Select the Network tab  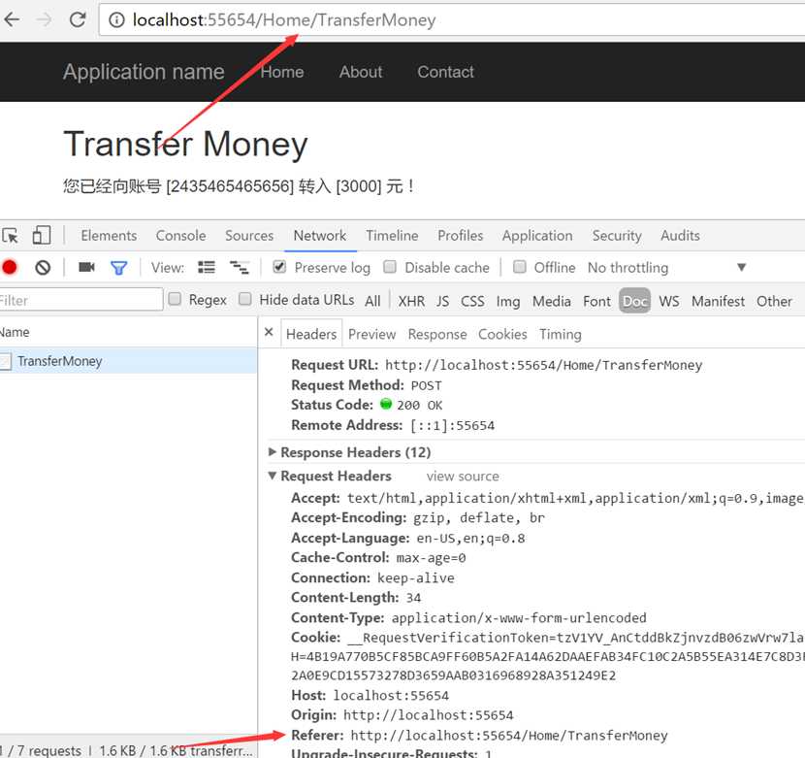320,236
